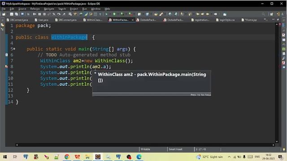The height and width of the screenshot is (161, 287).
Task: Open the Edit menu
Action: click(x=12, y=9)
